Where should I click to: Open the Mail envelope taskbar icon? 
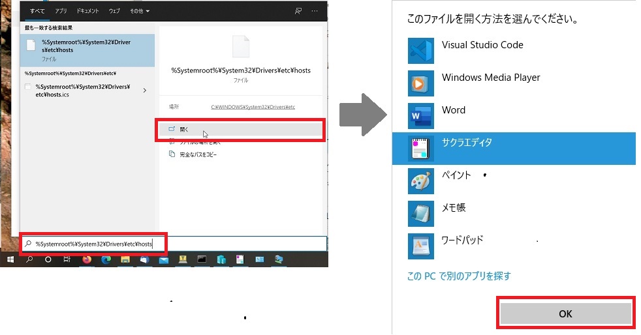point(164,260)
